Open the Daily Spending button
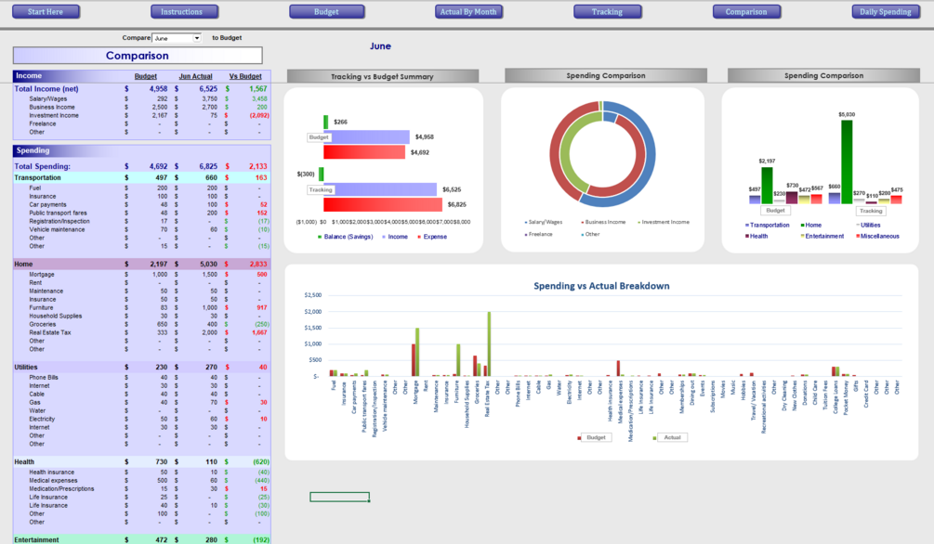The height and width of the screenshot is (544, 934). [886, 11]
